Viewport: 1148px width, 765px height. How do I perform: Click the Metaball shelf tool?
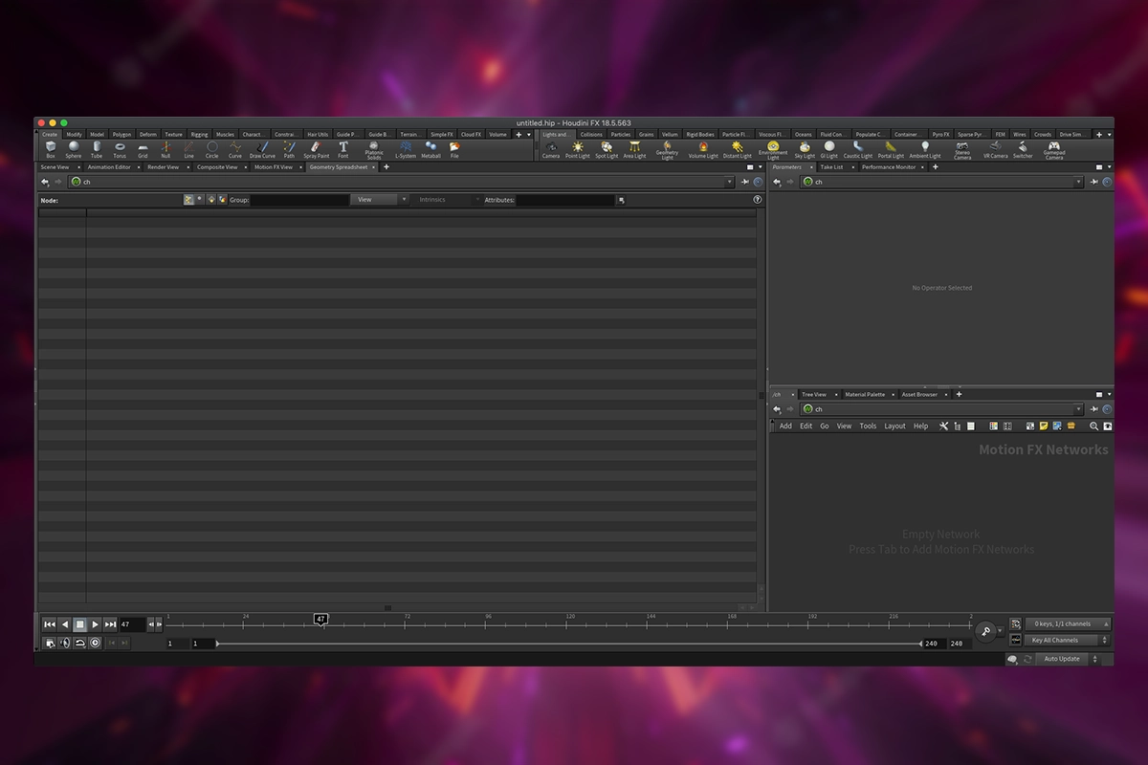[431, 149]
